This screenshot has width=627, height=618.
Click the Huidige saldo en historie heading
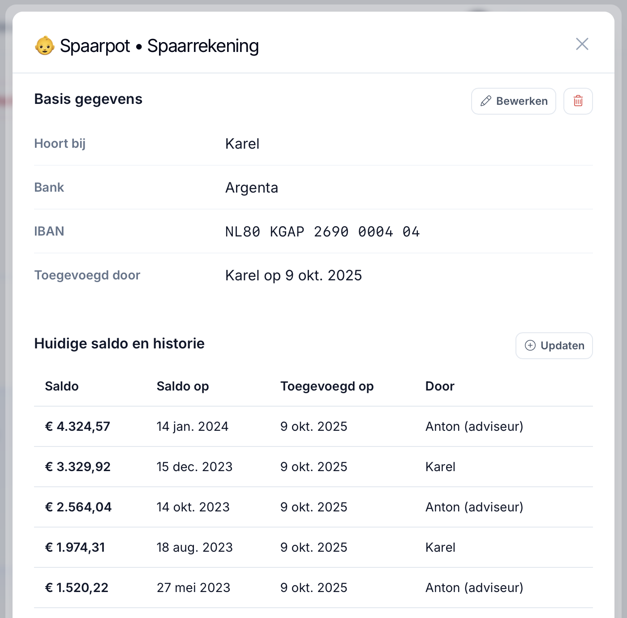click(119, 343)
